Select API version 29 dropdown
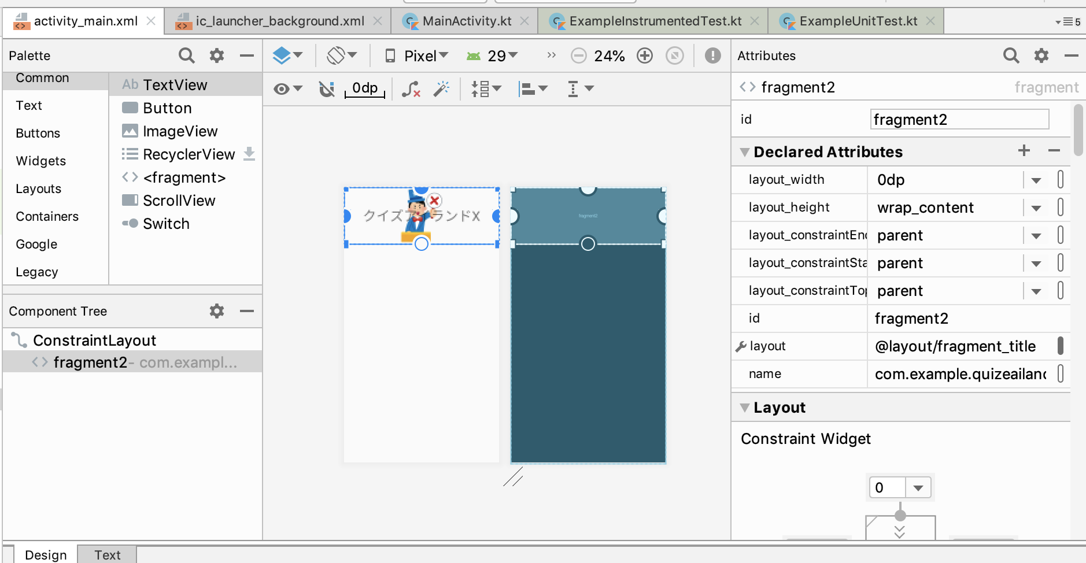Viewport: 1086px width, 563px height. click(x=492, y=56)
